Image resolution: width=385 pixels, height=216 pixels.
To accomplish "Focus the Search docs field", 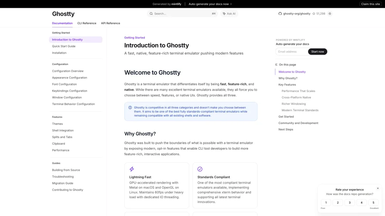I will (x=183, y=14).
